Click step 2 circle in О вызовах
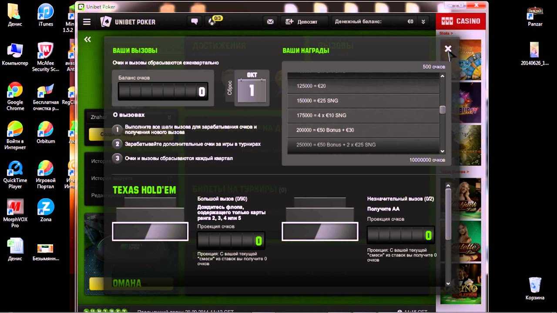Viewport: 557px width, 313px height. click(117, 144)
